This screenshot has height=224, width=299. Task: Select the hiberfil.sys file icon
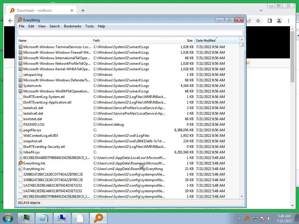[20, 152]
